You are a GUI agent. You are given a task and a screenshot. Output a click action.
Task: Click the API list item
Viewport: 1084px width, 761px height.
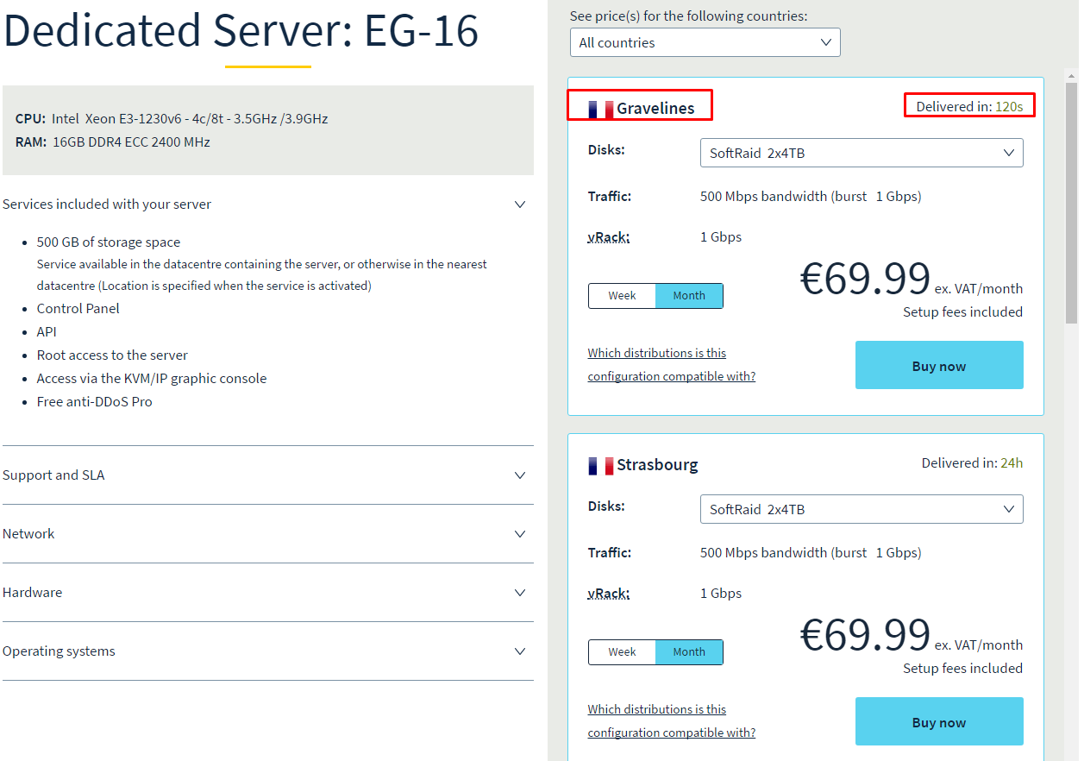point(47,332)
